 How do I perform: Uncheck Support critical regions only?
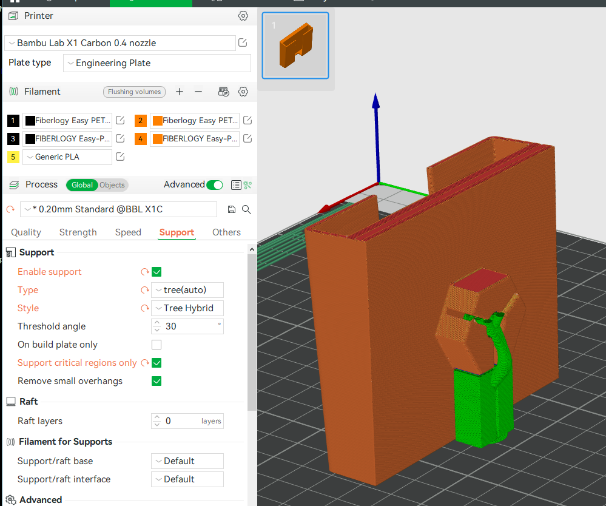click(x=157, y=363)
